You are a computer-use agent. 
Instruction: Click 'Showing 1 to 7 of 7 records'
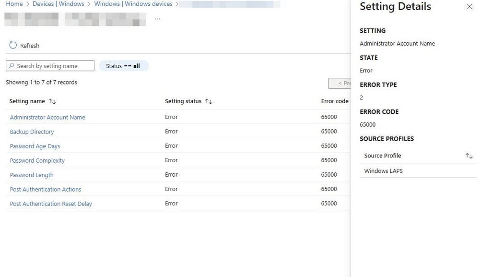[41, 82]
